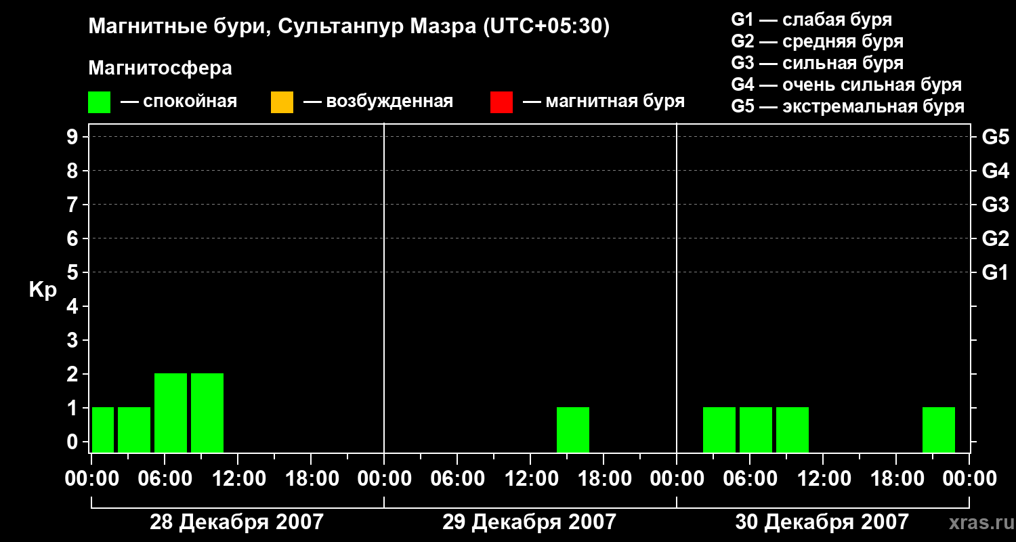Click the last evening bar on 30 December
The image size is (1016, 542).
939,430
